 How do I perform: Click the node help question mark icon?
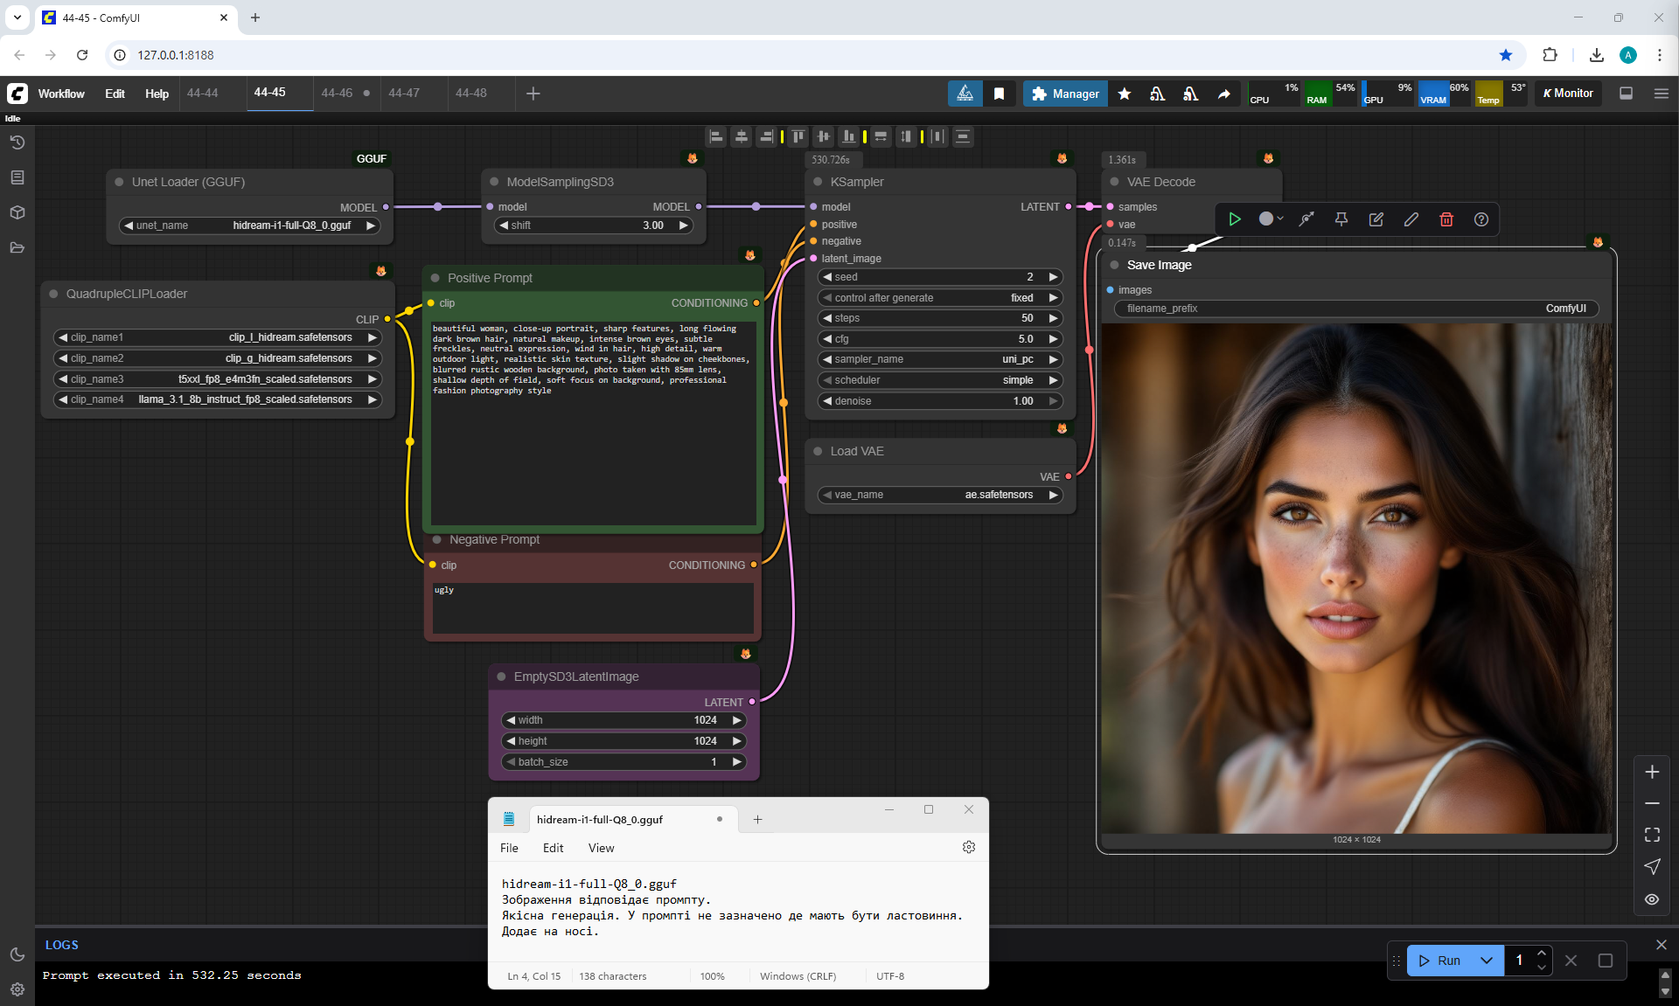[x=1480, y=219]
